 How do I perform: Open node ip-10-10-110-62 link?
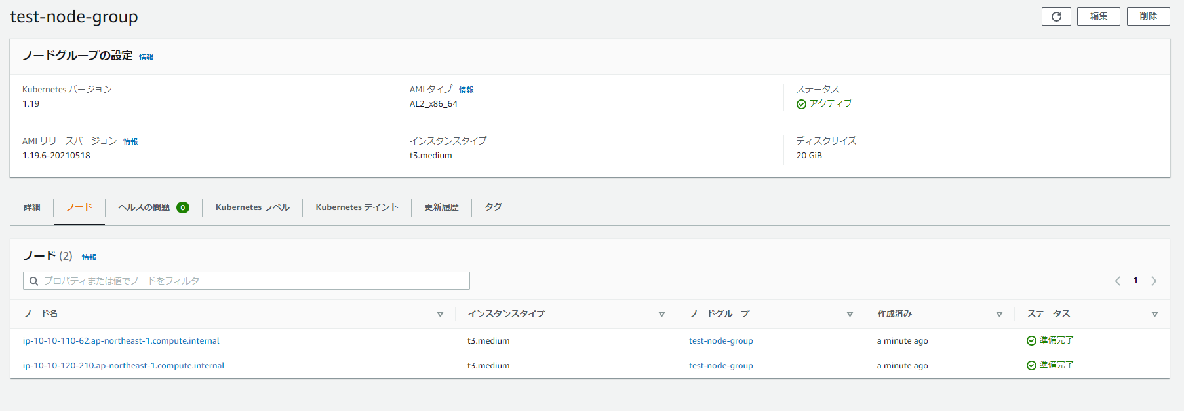pyautogui.click(x=121, y=341)
